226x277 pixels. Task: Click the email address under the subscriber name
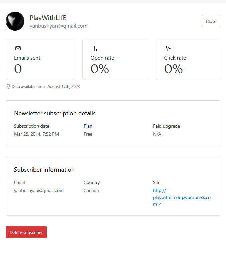point(59,26)
